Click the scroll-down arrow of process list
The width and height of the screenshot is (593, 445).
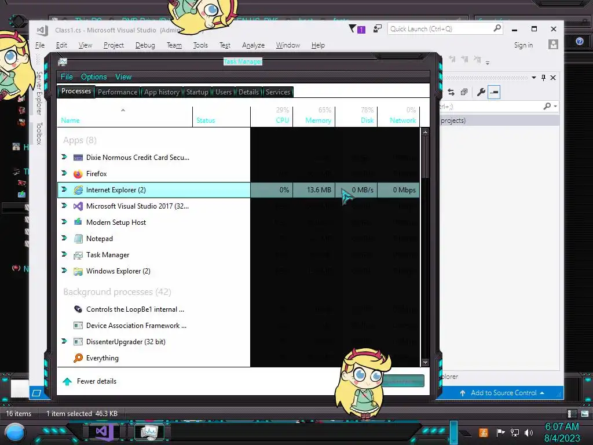click(x=425, y=362)
